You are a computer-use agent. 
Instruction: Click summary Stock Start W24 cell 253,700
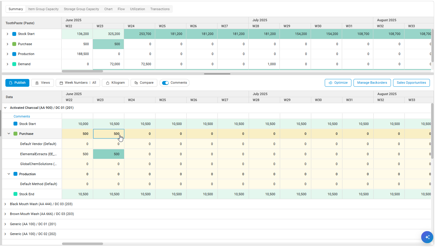(x=140, y=34)
